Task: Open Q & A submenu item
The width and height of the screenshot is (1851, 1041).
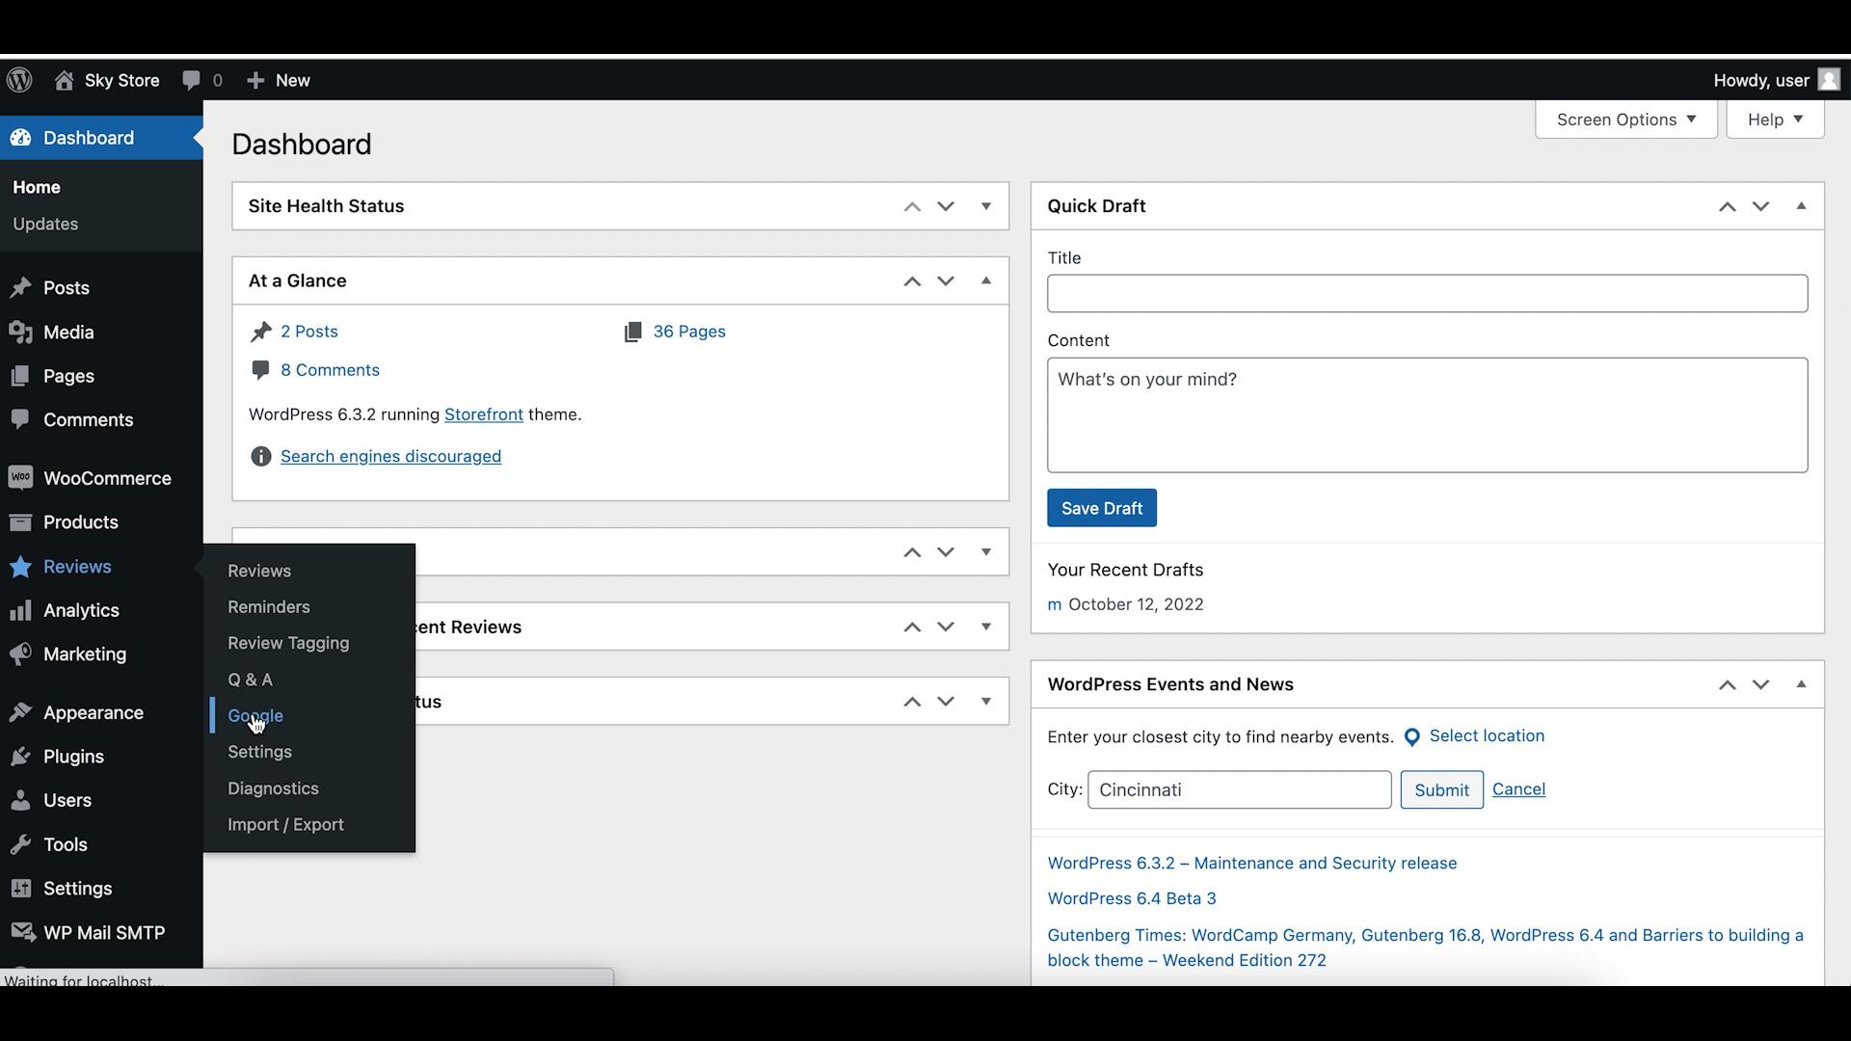Action: 250,680
